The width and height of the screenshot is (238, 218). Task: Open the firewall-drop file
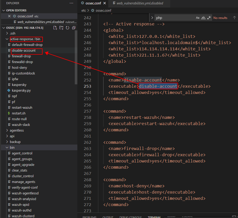pyautogui.click(x=39, y=56)
